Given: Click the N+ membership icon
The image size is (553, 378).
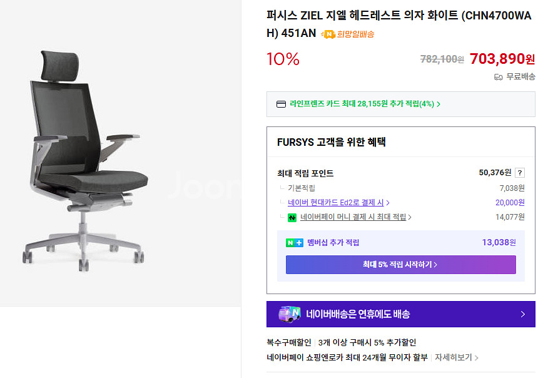Looking at the screenshot, I should click(294, 243).
